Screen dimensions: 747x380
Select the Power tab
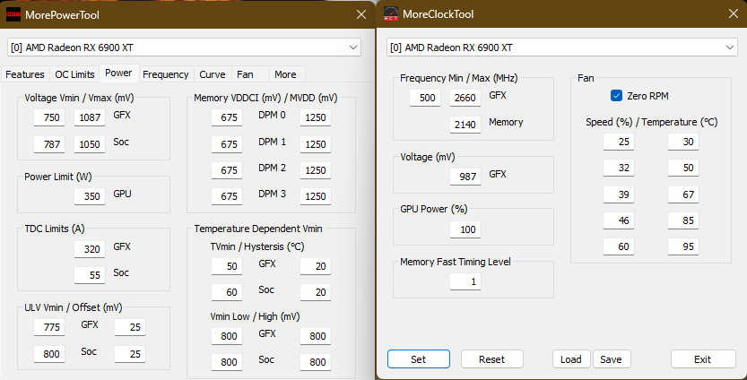(118, 73)
